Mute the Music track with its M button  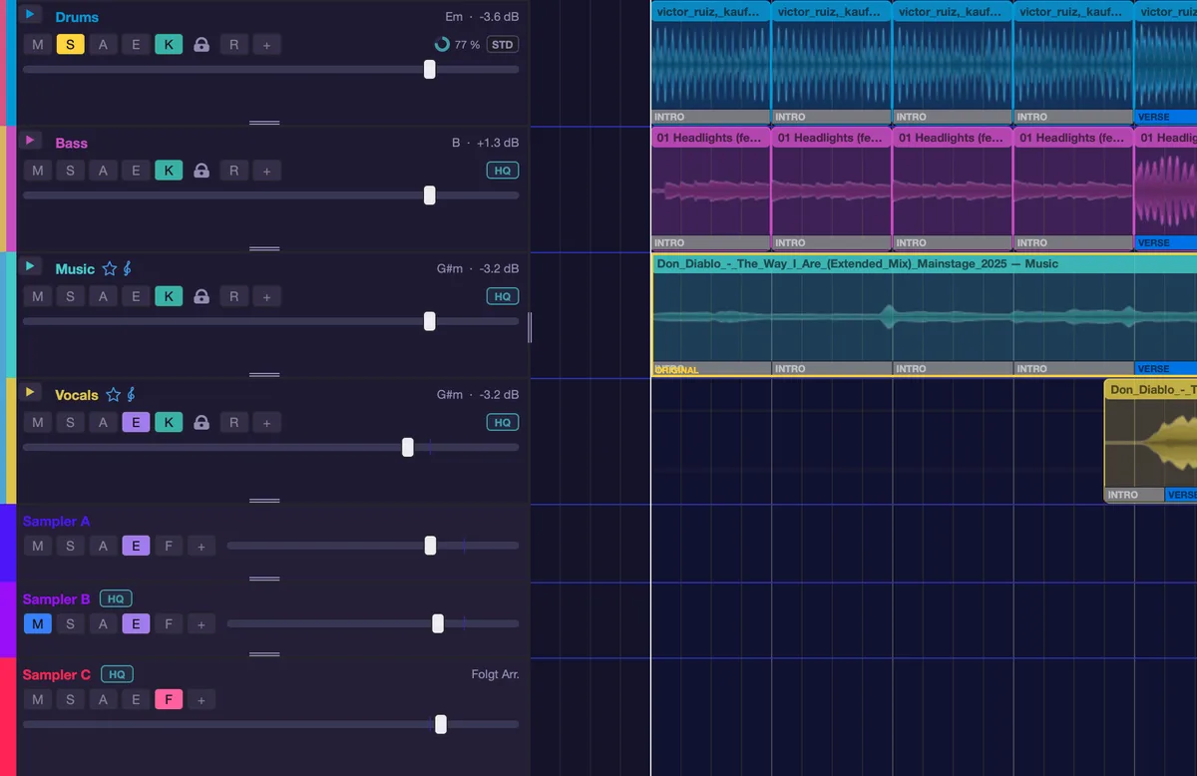[x=37, y=296]
